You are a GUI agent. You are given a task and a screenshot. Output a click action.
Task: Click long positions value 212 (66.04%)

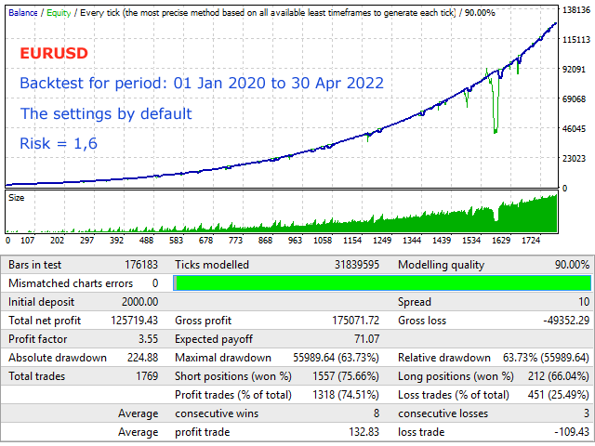558,376
